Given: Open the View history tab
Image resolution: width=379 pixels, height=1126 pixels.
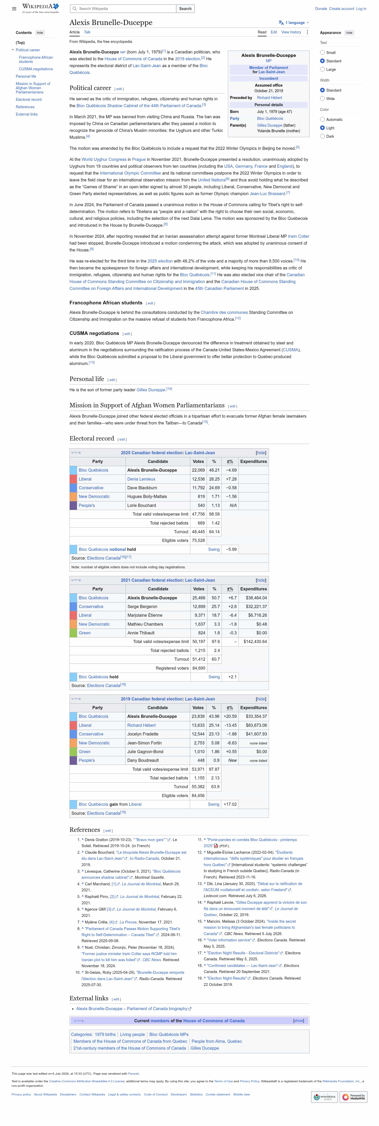Looking at the screenshot, I should 291,32.
